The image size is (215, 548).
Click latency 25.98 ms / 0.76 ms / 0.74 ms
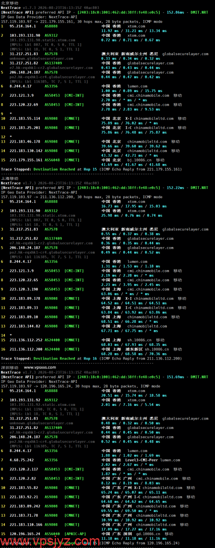click(x=131, y=215)
